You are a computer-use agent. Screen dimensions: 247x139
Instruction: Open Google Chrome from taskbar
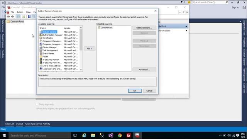pyautogui.click(x=120, y=136)
